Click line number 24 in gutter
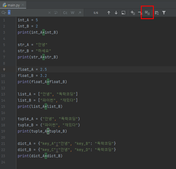The width and height of the screenshot is (176, 169). [x=3, y=162]
